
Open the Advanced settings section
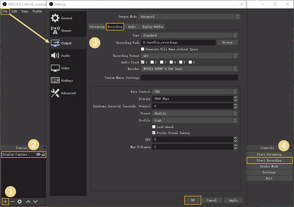(x=68, y=93)
